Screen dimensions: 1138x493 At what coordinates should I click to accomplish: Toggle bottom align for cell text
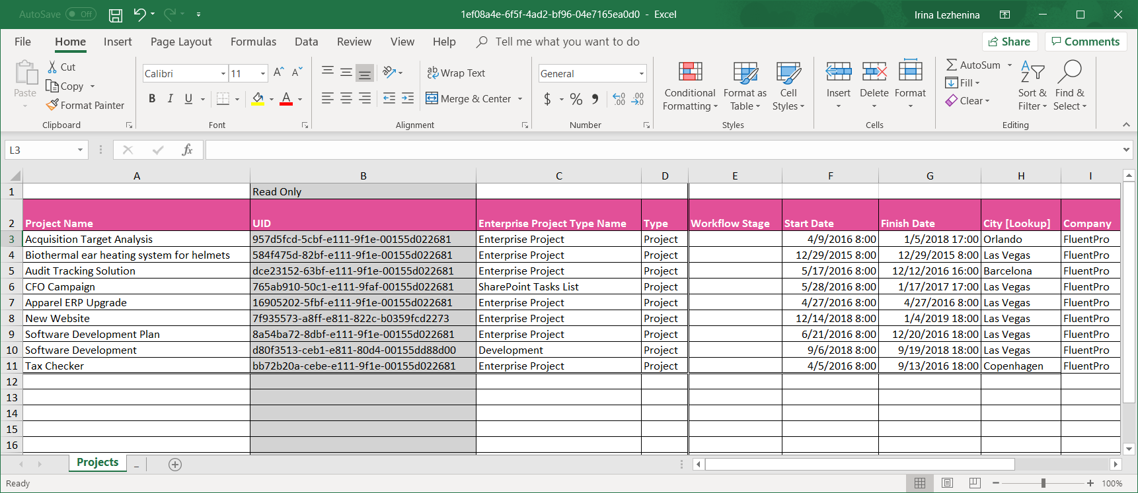click(x=364, y=73)
